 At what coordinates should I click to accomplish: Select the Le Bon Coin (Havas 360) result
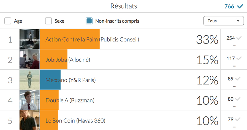pyautogui.click(x=75, y=121)
